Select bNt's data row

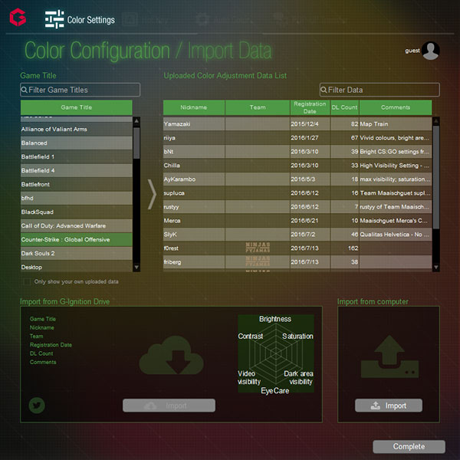pyautogui.click(x=297, y=151)
